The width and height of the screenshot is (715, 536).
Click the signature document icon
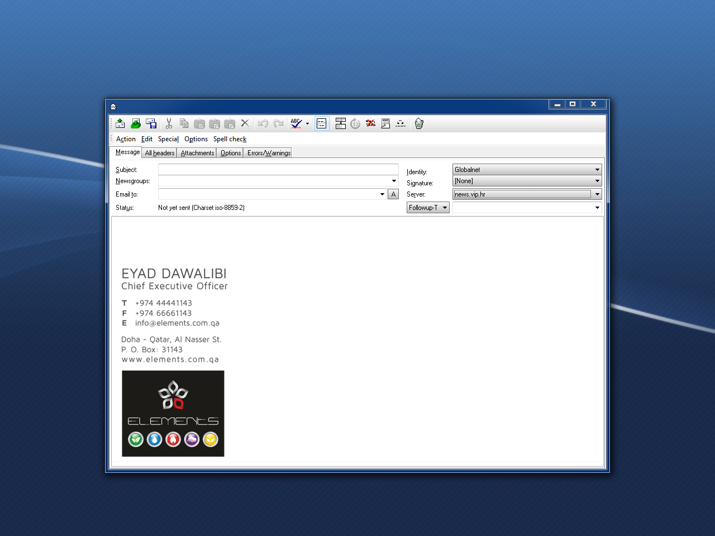(x=385, y=123)
